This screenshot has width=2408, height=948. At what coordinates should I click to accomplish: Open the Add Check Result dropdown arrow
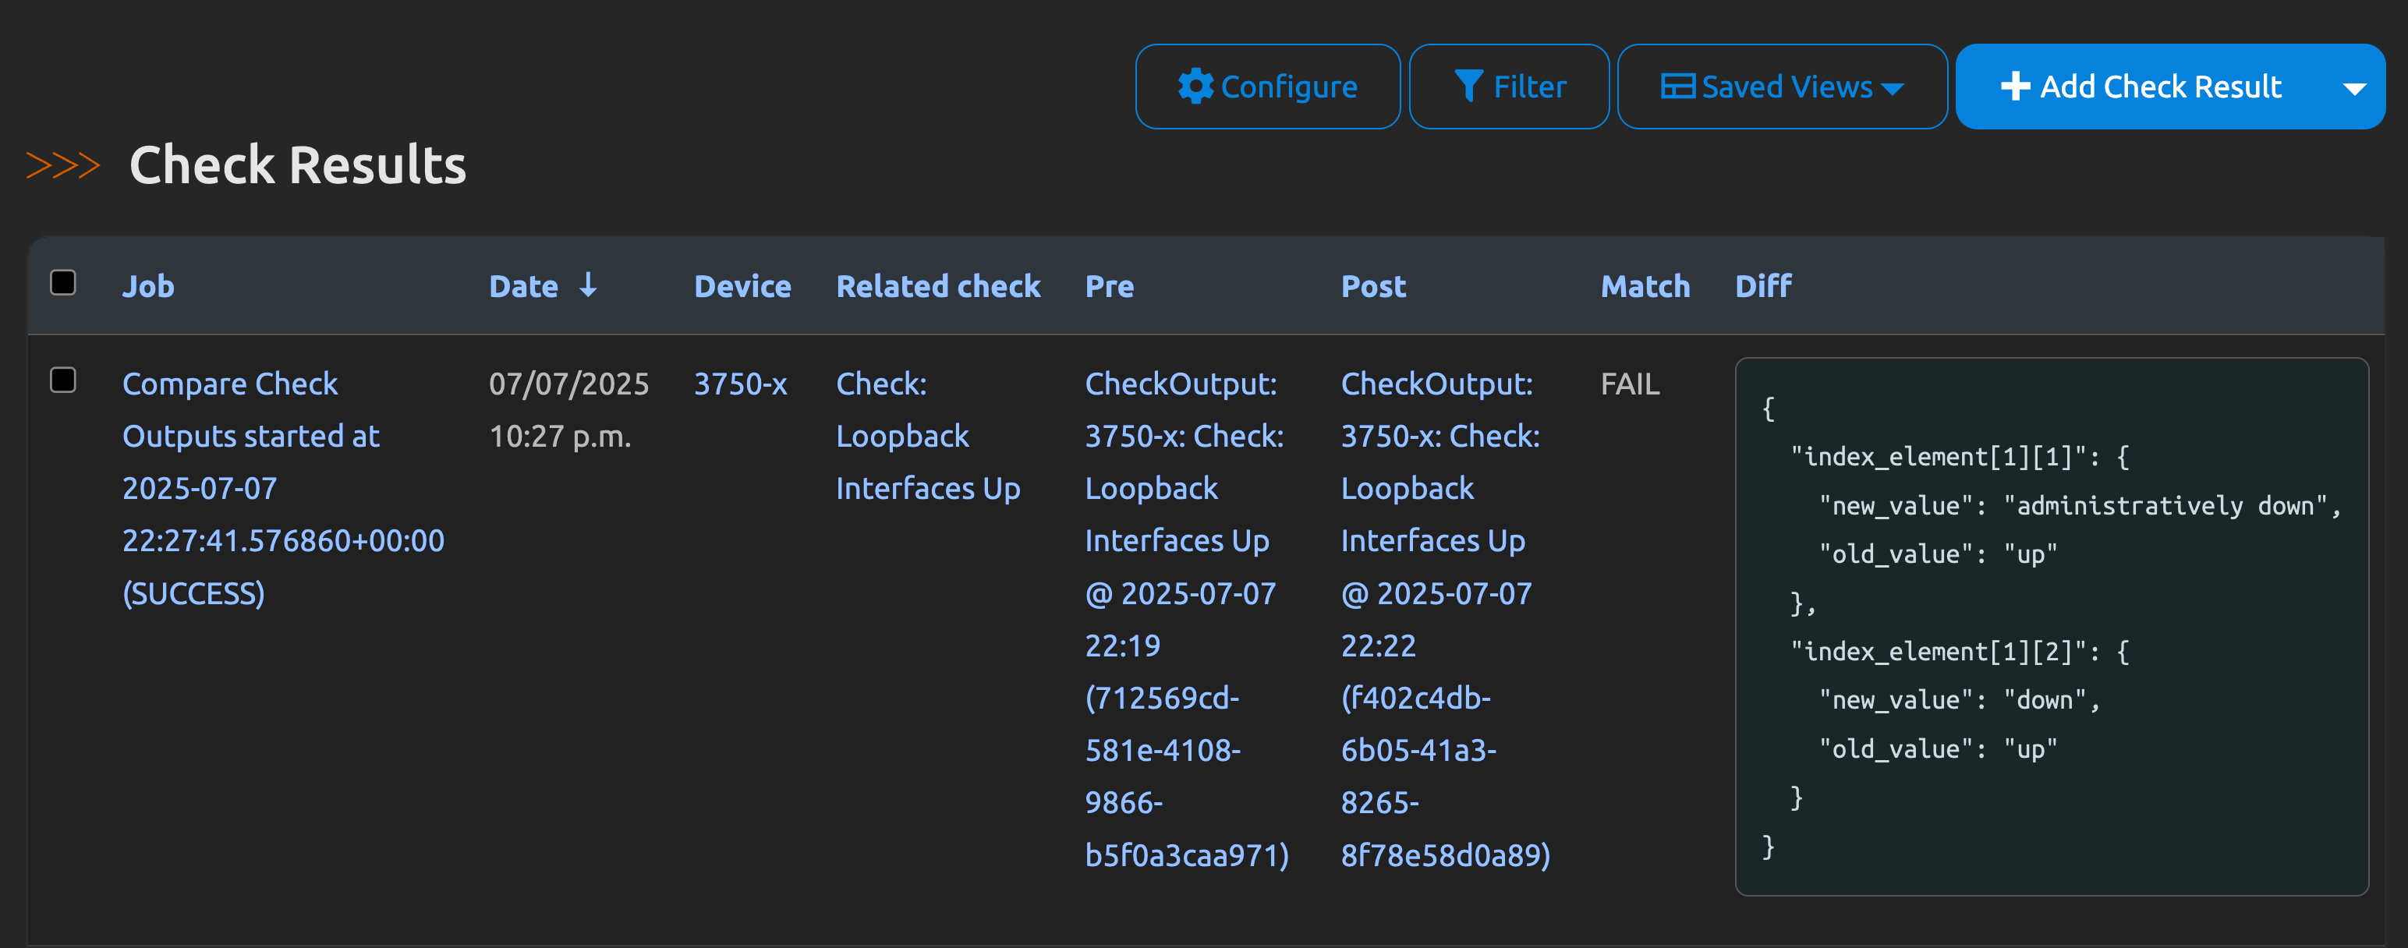[2353, 89]
